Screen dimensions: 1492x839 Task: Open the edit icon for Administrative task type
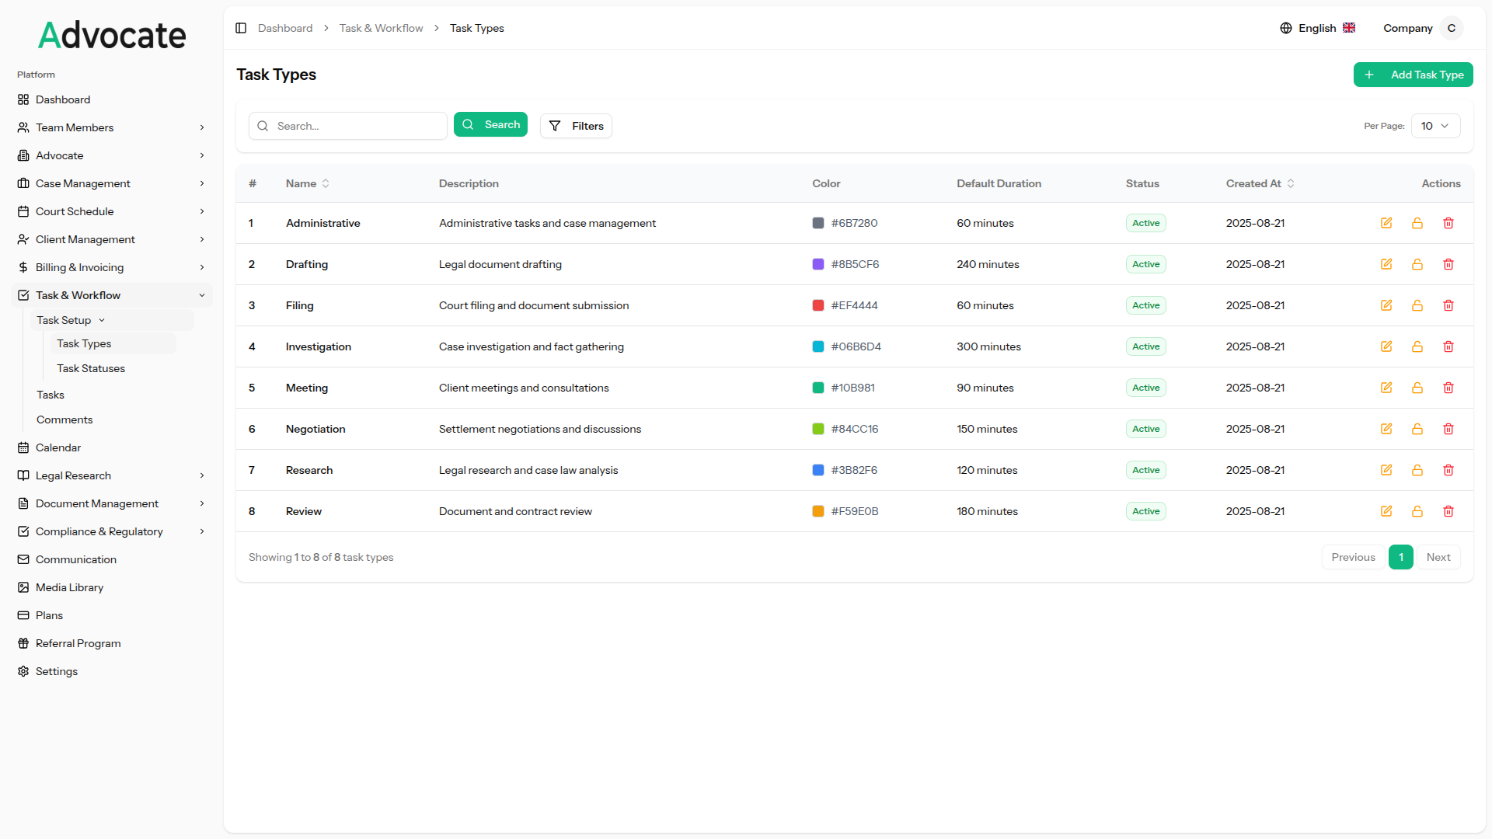(1386, 223)
